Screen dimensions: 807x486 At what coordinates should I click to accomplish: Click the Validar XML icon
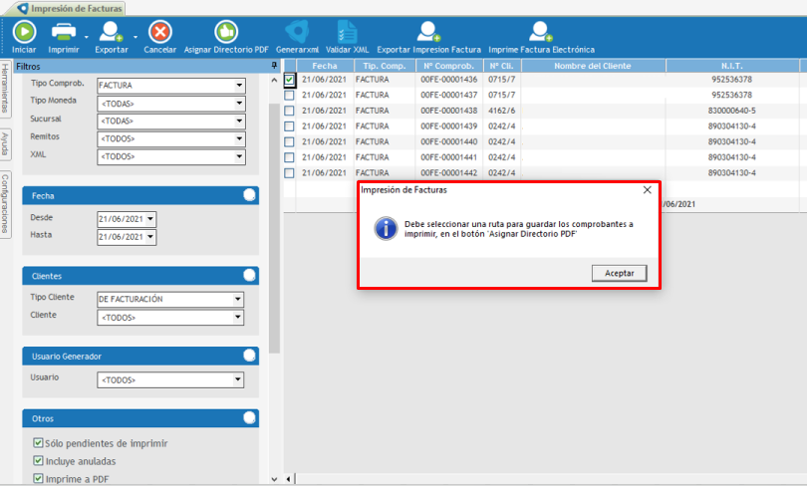point(347,32)
